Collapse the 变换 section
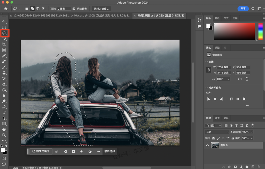This screenshot has width=265, height=169. 207,62
